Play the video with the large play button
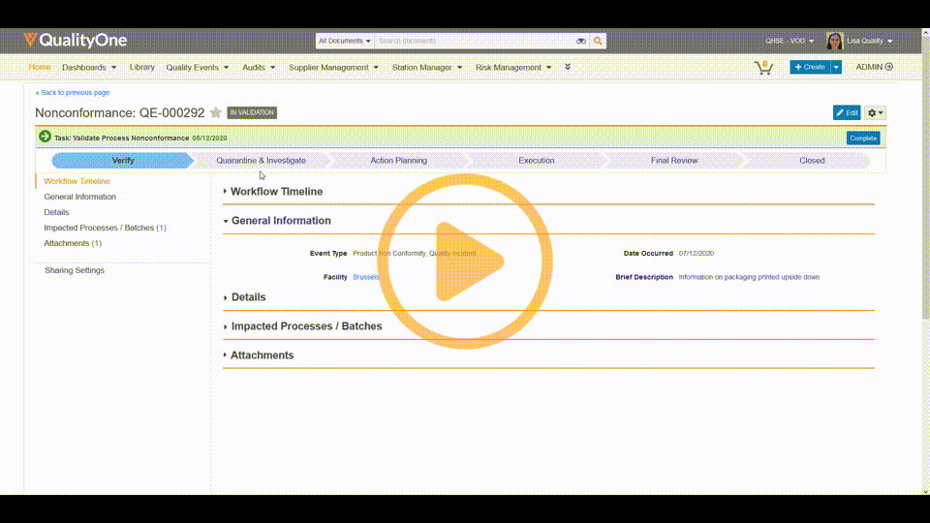930x523 pixels. pos(465,261)
